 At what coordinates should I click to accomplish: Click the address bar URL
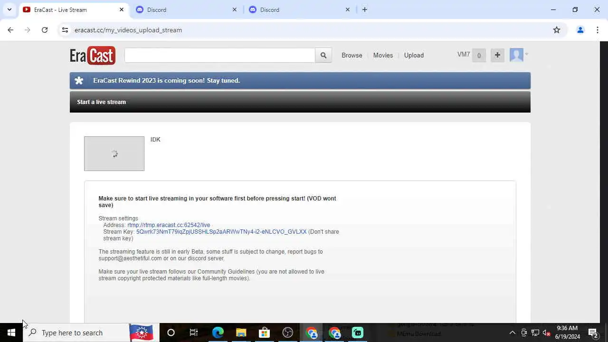(128, 30)
